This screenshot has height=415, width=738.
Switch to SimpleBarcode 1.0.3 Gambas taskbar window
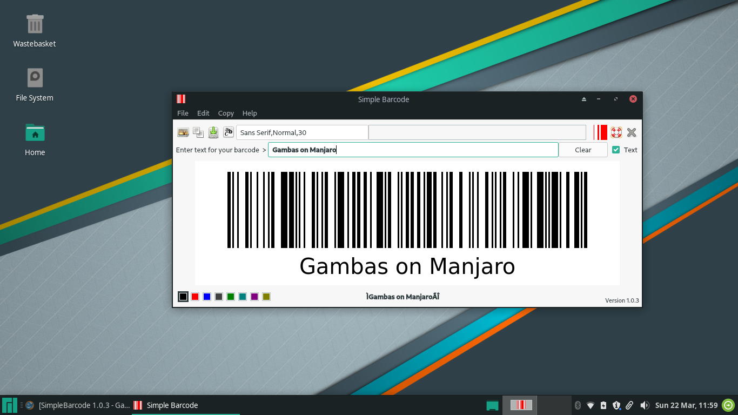77,405
